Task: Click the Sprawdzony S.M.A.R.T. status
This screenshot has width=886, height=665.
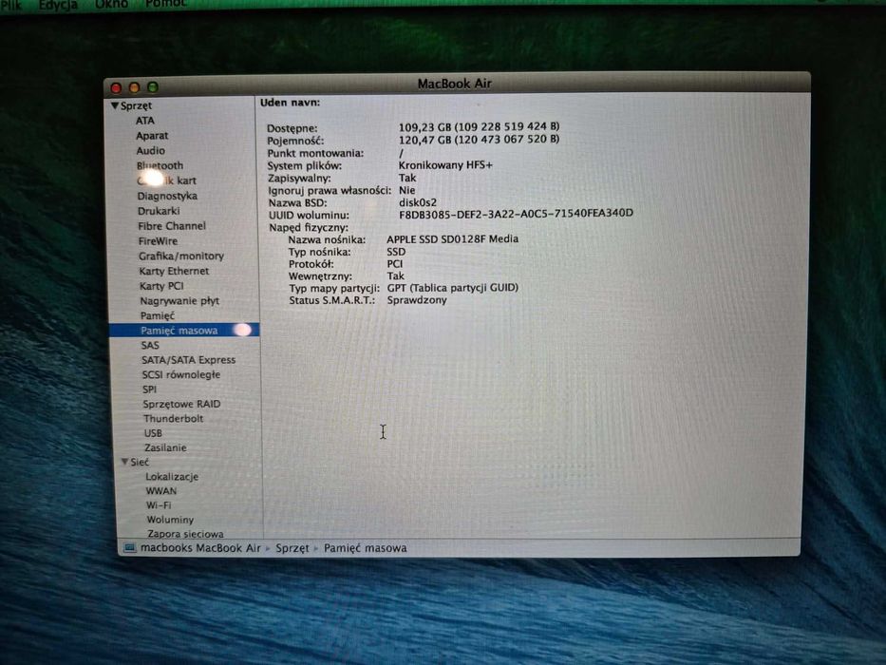Action: pos(417,300)
